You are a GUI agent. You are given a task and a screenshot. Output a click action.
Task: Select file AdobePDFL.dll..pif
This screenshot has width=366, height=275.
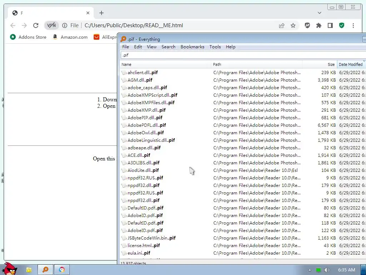click(x=147, y=125)
